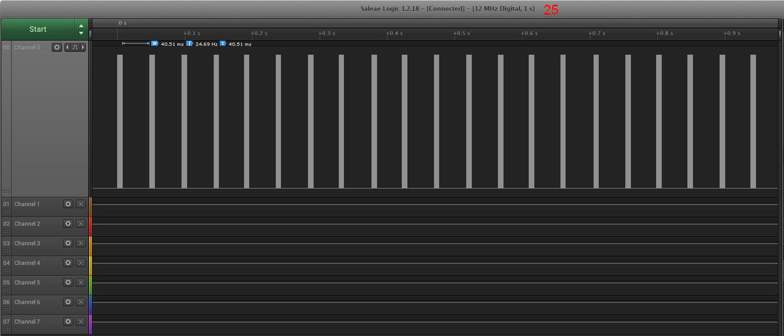Open Channel 6 settings gear
Image resolution: width=784 pixels, height=336 pixels.
68,302
